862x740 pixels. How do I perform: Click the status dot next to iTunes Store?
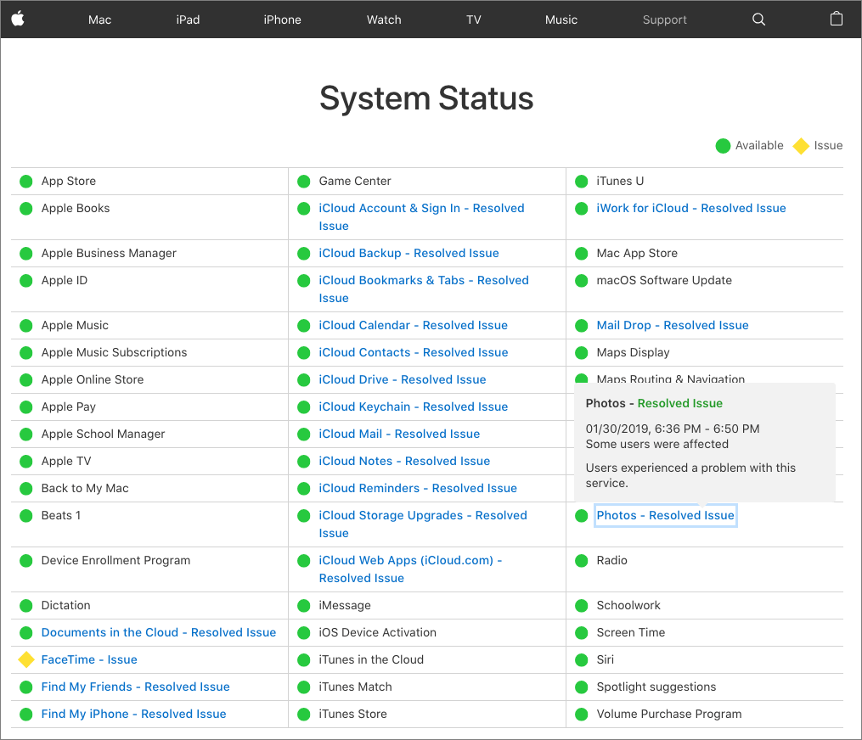303,714
